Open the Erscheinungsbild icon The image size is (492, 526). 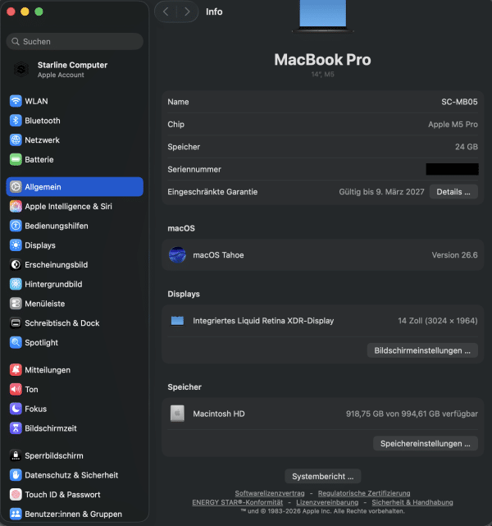(x=16, y=265)
